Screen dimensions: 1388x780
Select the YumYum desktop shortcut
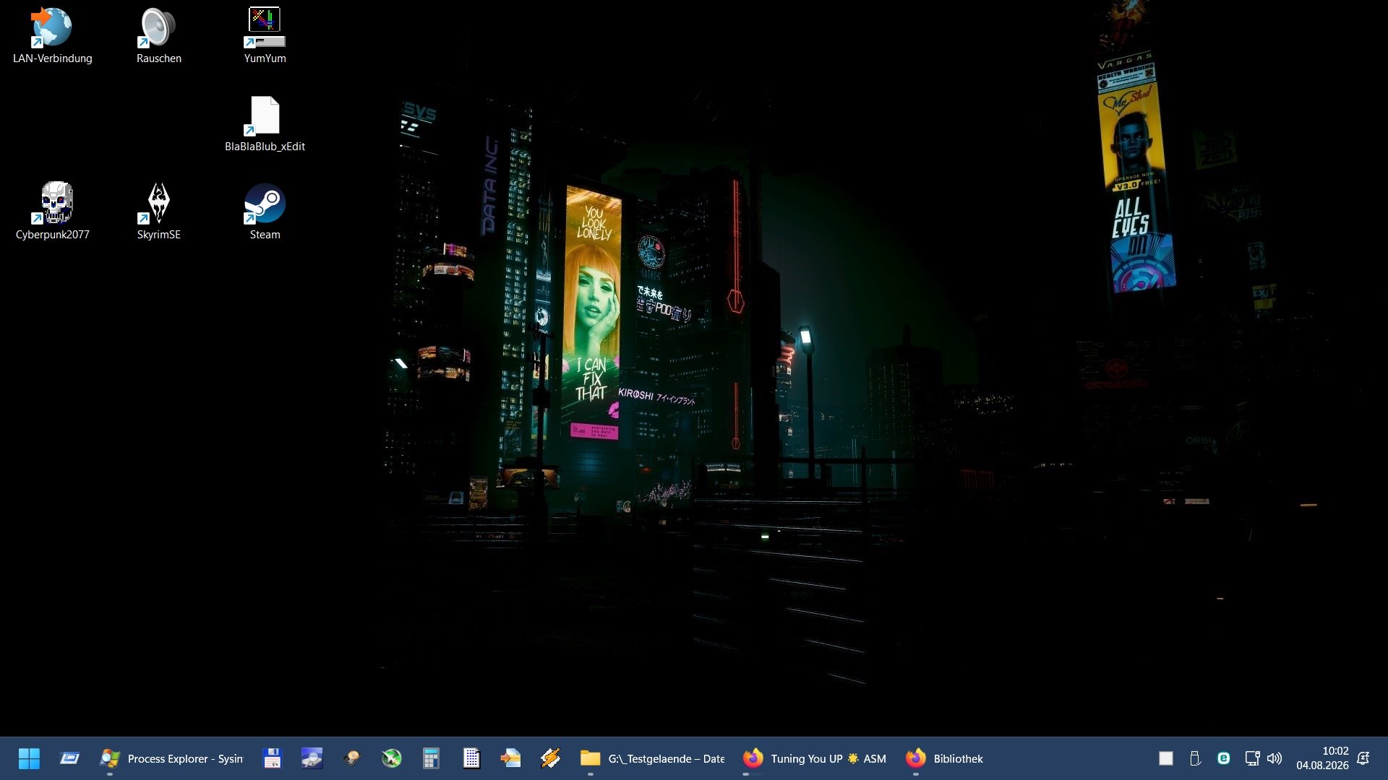tap(265, 35)
